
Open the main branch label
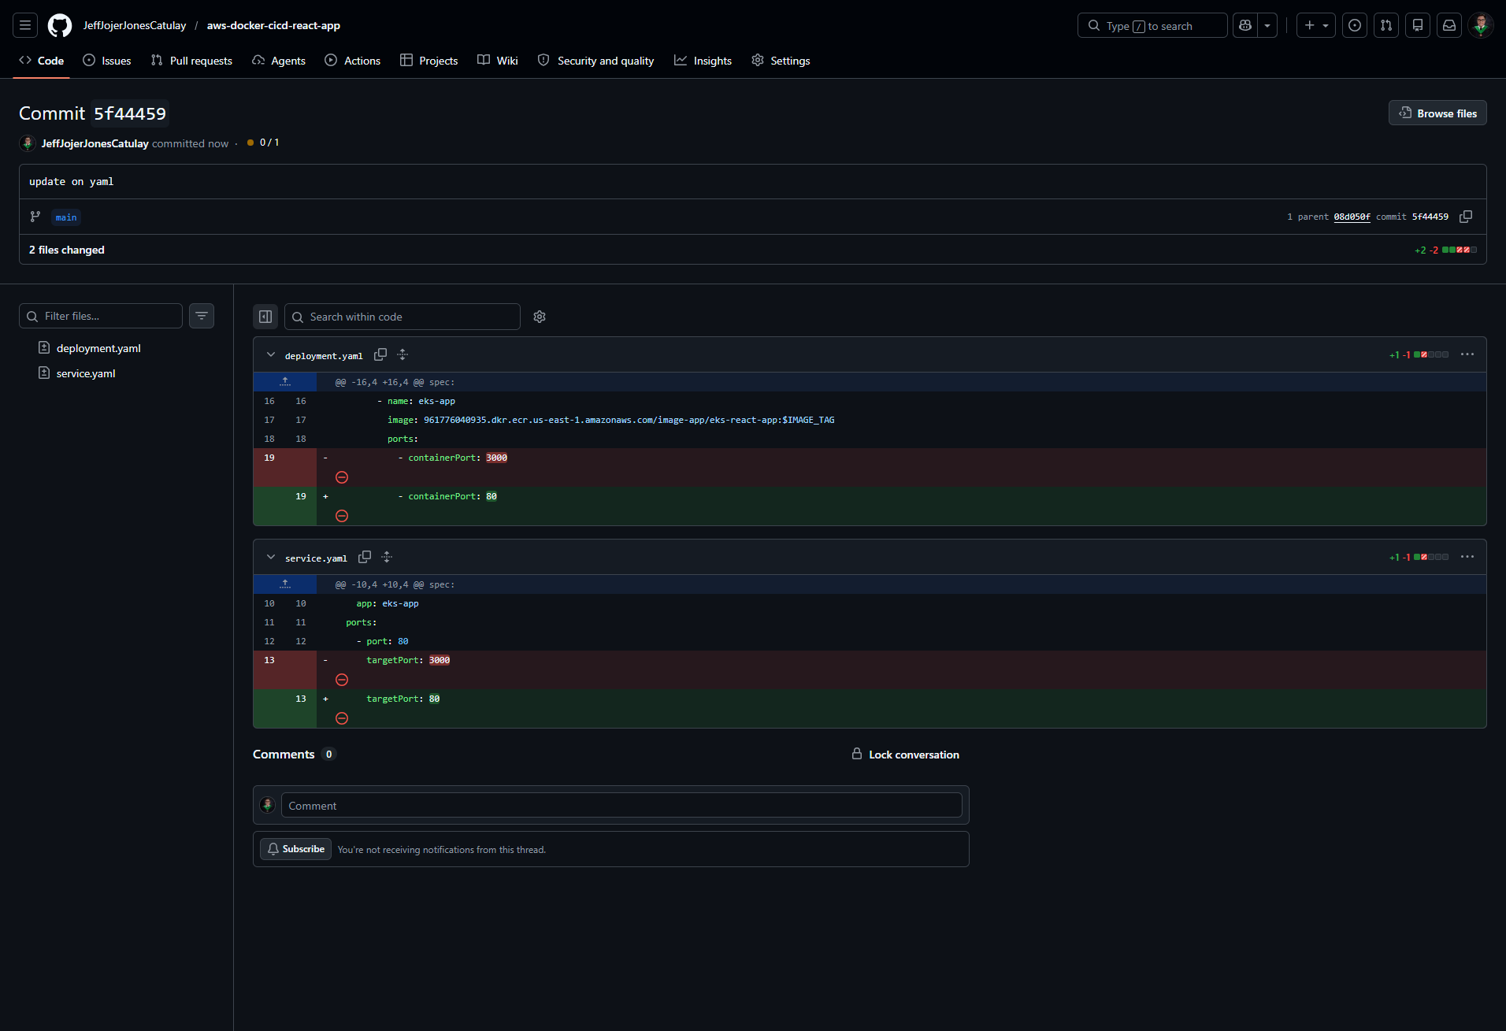pos(66,217)
